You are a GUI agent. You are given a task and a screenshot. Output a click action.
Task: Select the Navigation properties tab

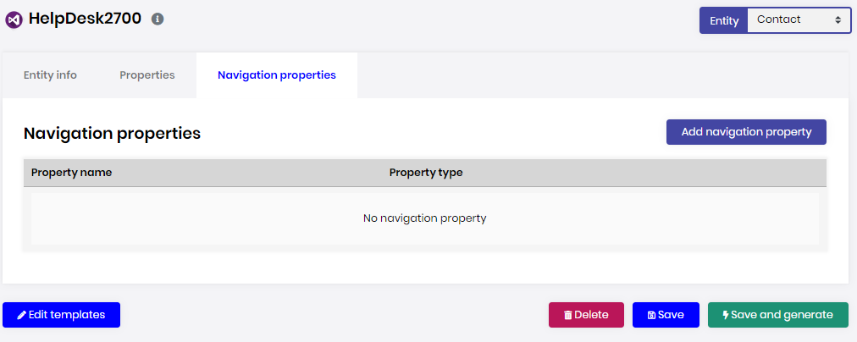[x=277, y=75]
